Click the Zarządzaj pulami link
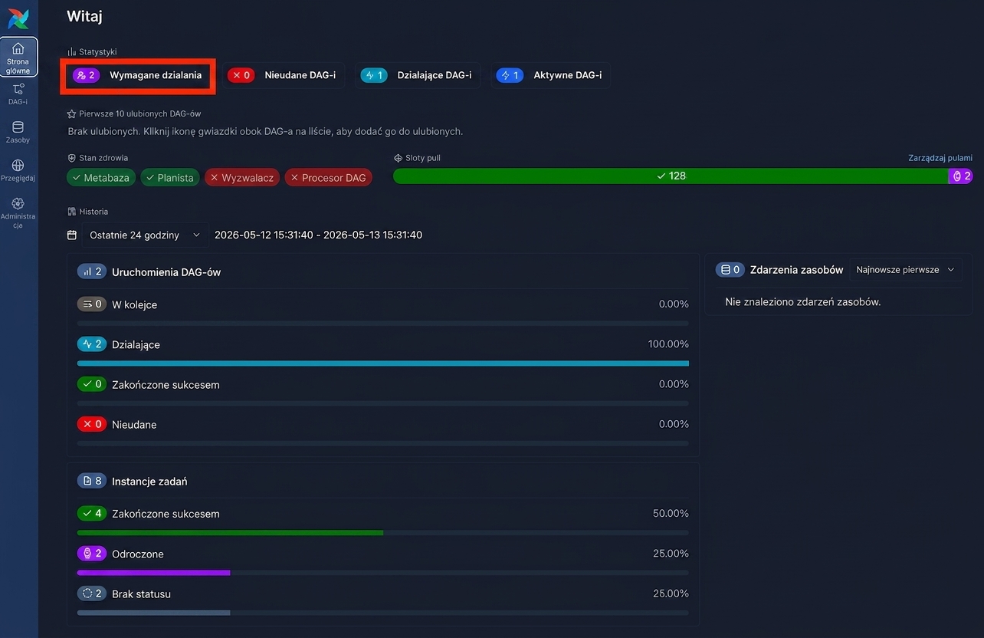 click(x=940, y=158)
